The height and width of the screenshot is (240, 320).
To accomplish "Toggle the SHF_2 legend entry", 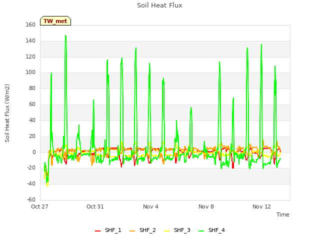I will pyautogui.click(x=142, y=230).
